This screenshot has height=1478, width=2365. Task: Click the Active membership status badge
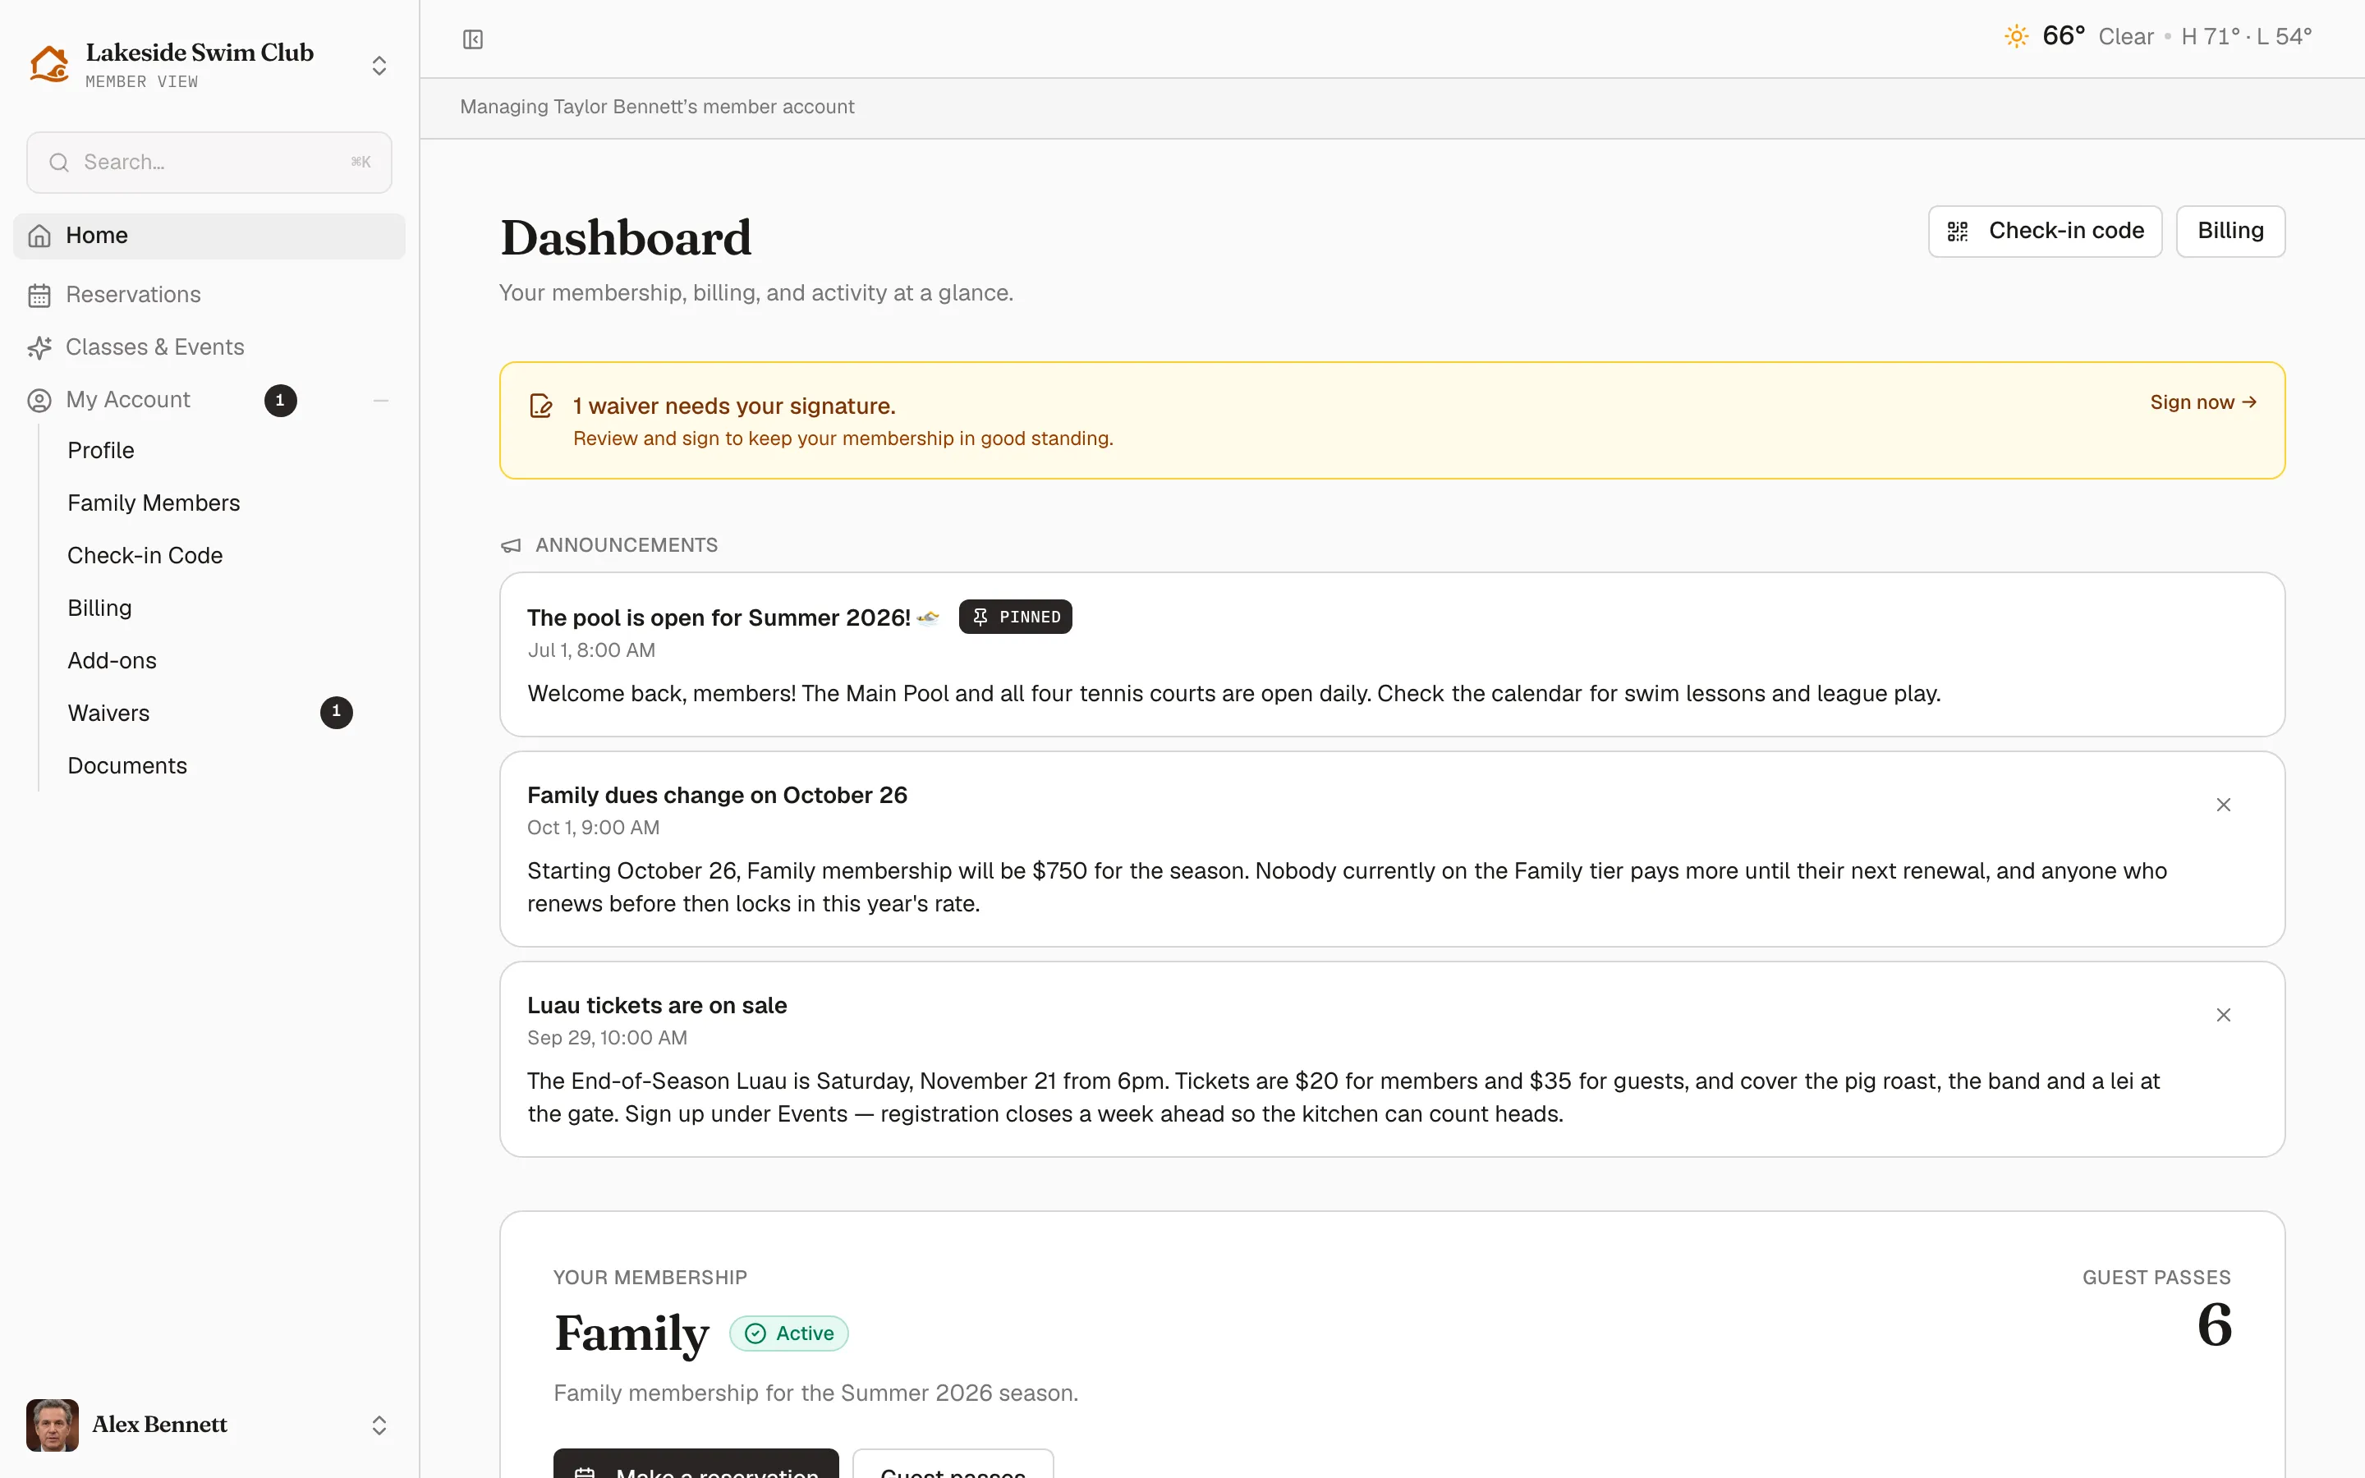788,1333
